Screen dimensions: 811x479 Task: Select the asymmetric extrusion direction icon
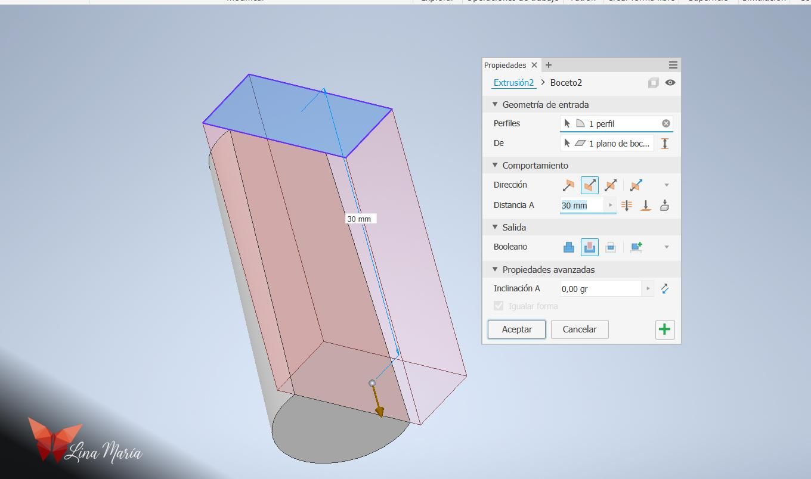(x=636, y=185)
